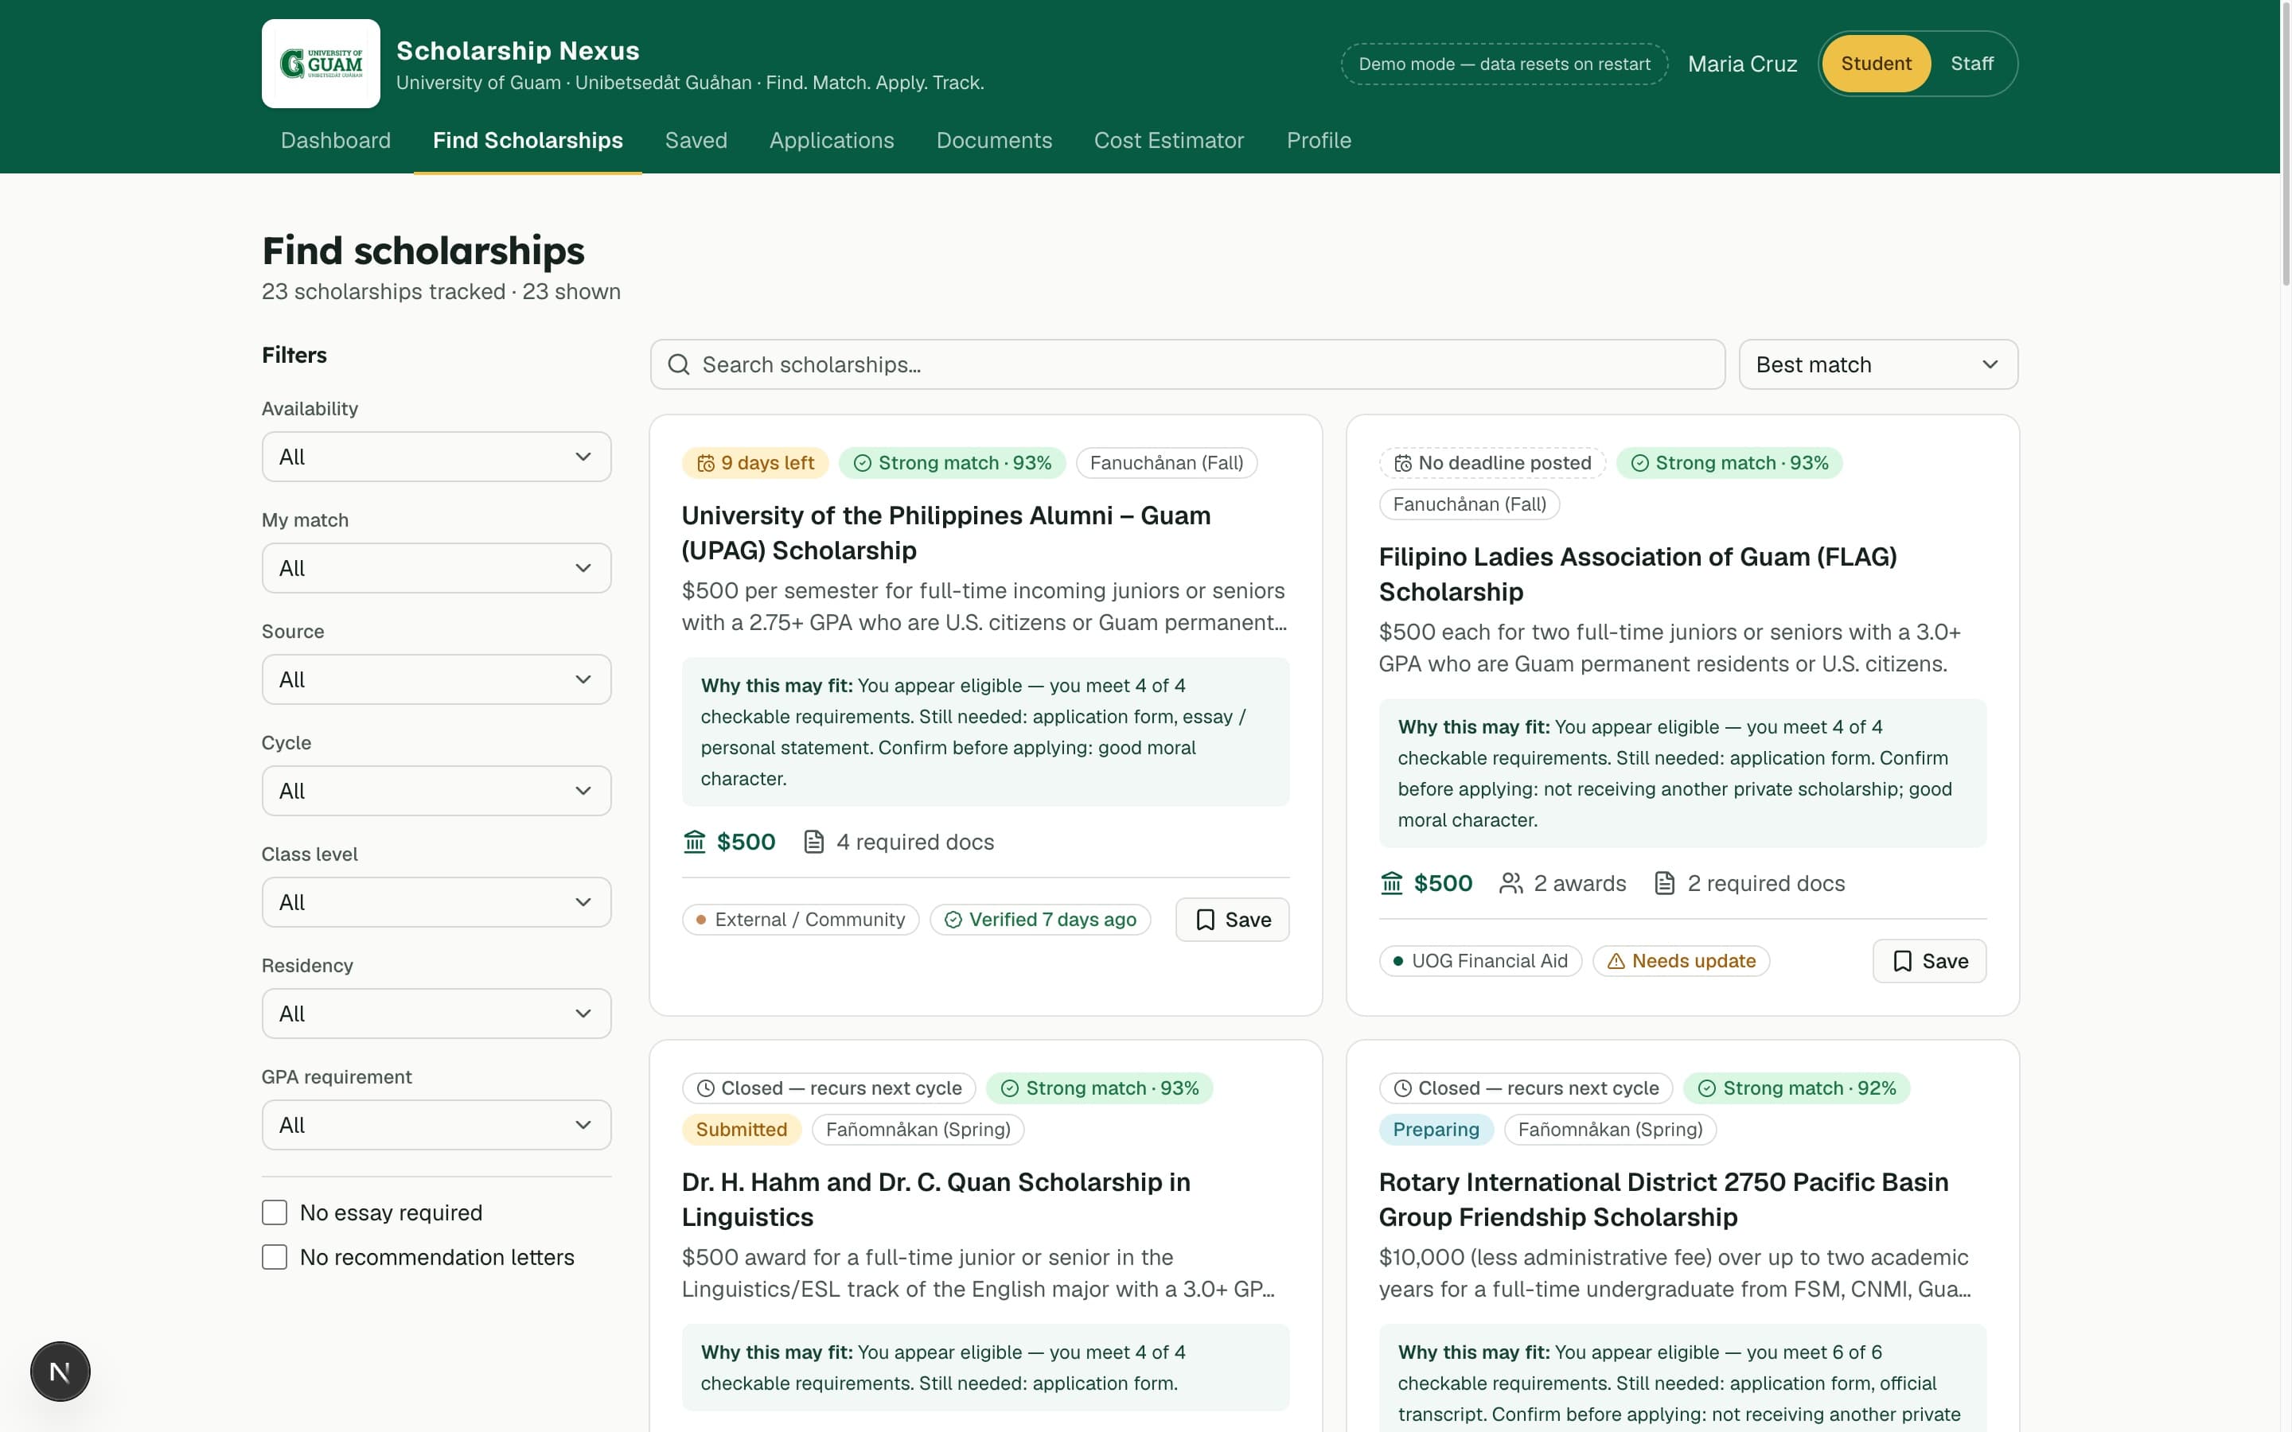The image size is (2292, 1432).
Task: Click check icon in FLAG Strong match badge
Action: pyautogui.click(x=1639, y=463)
